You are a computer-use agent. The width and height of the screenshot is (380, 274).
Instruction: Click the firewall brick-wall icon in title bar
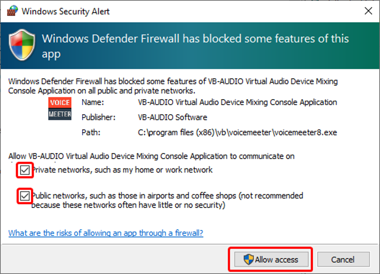point(12,11)
